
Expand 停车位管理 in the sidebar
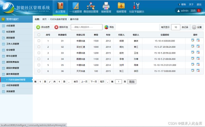[x=16, y=56]
